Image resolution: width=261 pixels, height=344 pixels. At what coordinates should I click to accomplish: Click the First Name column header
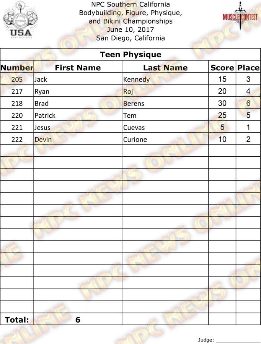(x=78, y=68)
